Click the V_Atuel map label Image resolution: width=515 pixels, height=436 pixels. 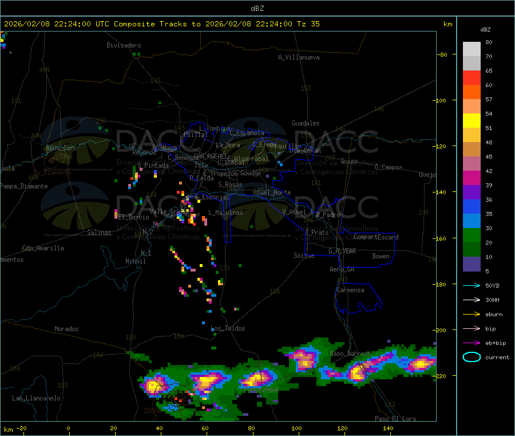294,212
